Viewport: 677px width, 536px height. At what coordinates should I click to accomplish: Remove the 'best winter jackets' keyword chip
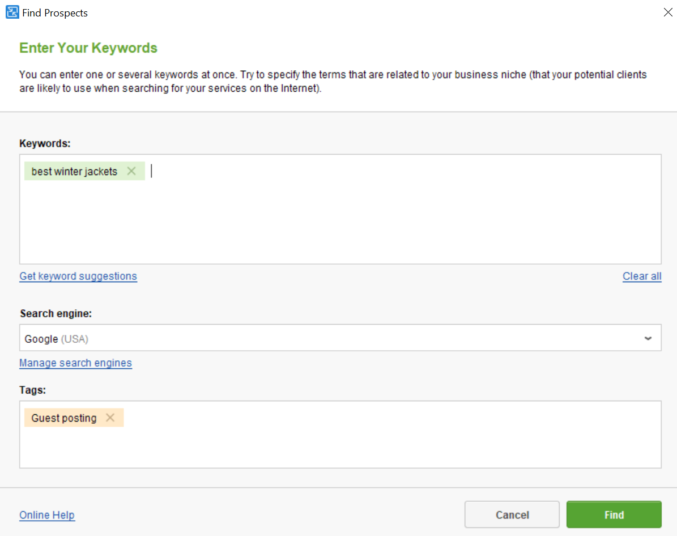(x=131, y=172)
